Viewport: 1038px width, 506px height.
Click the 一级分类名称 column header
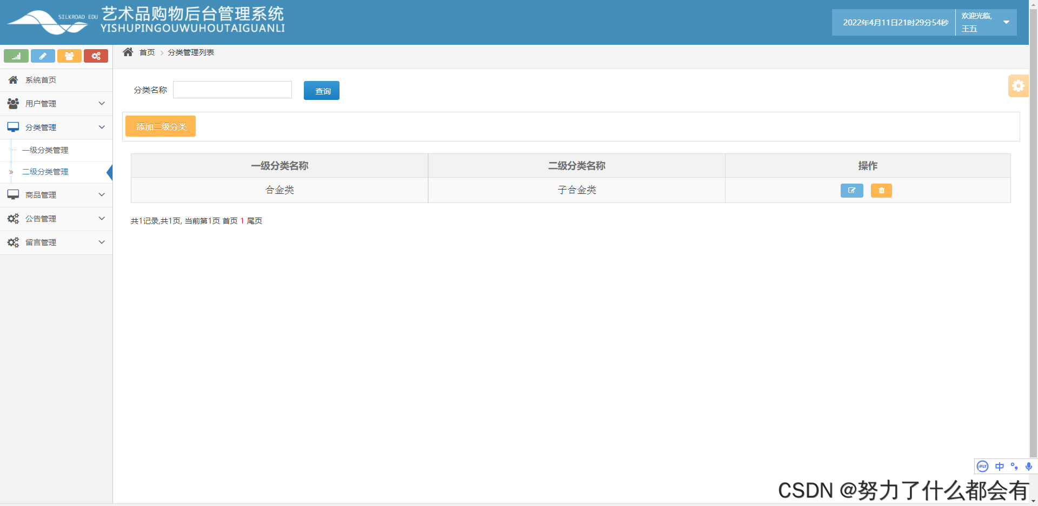(280, 166)
